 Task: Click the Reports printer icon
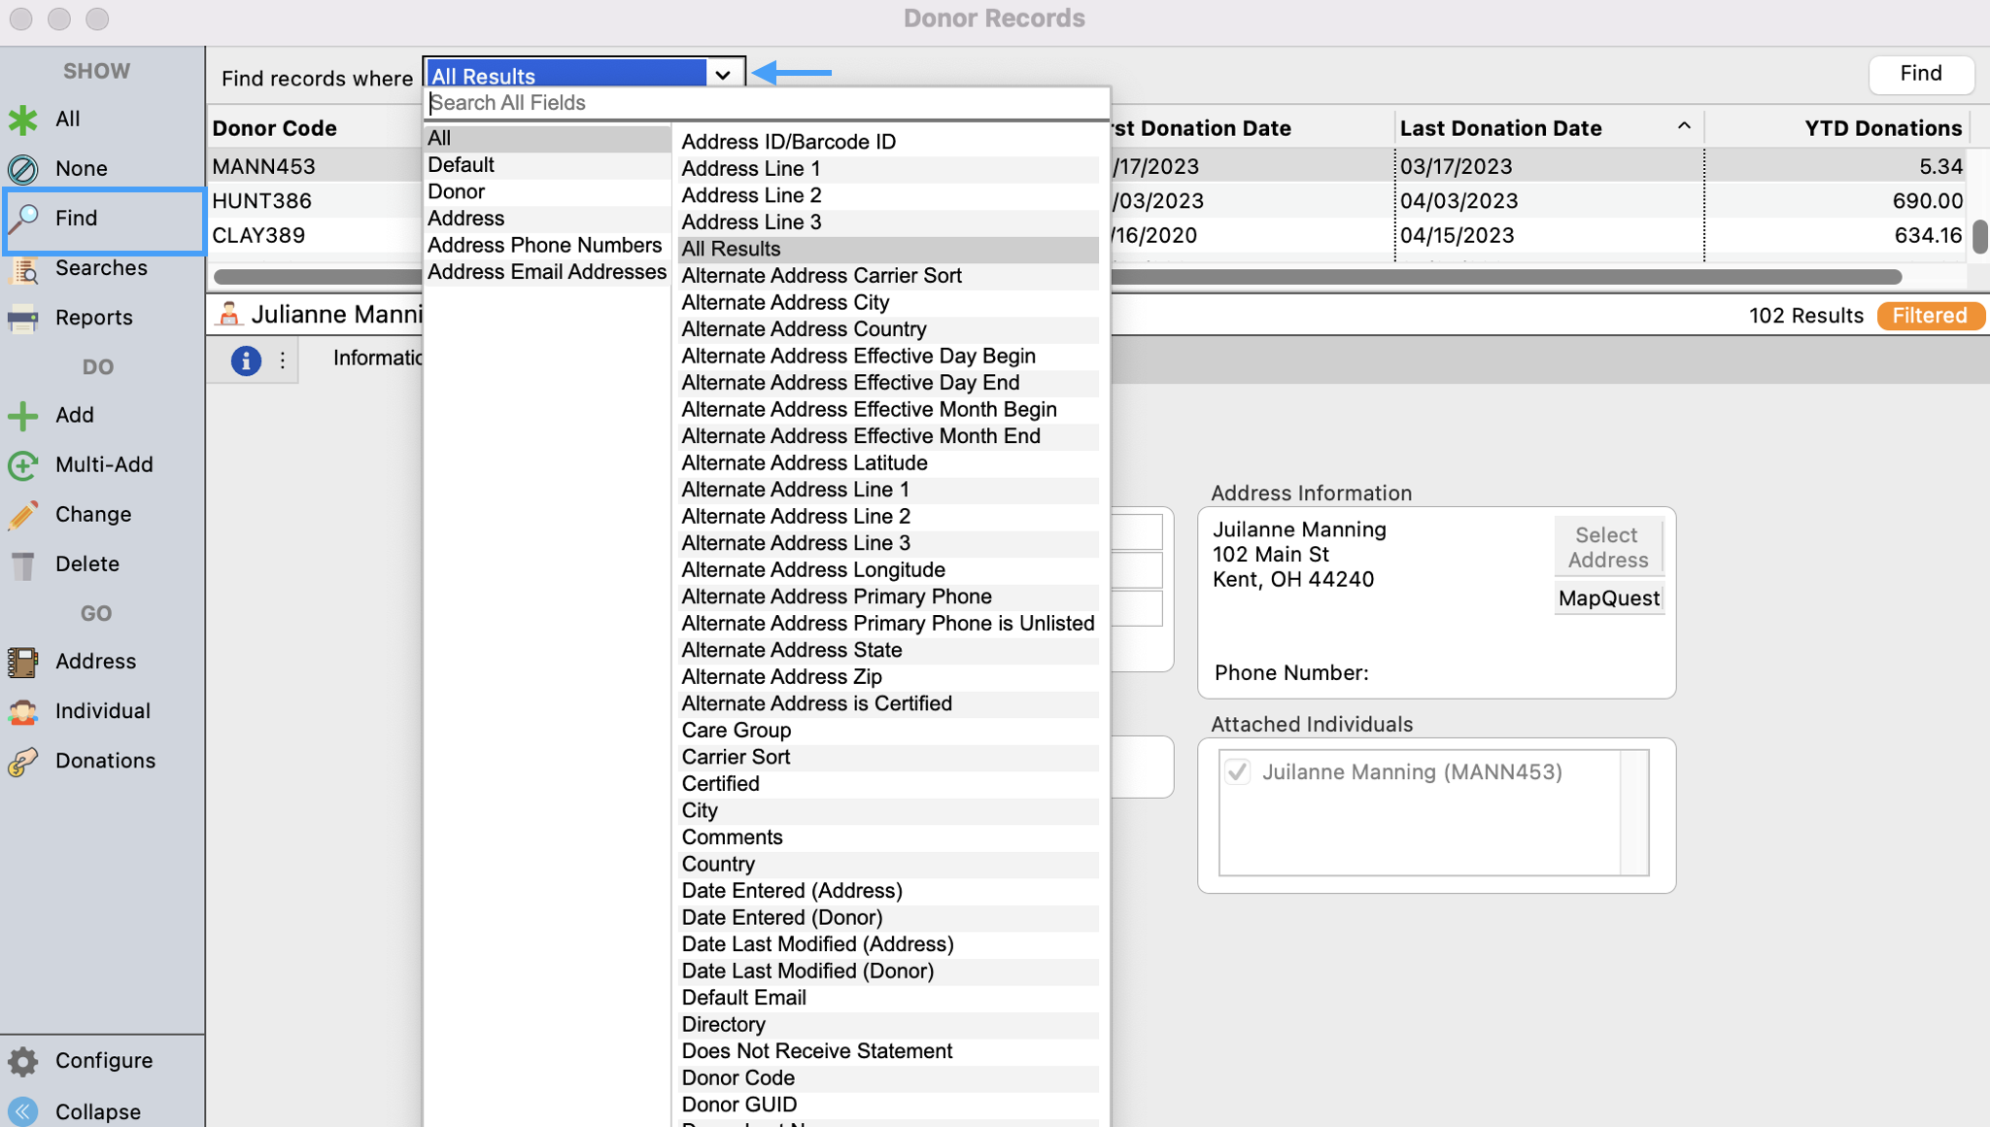pos(22,319)
